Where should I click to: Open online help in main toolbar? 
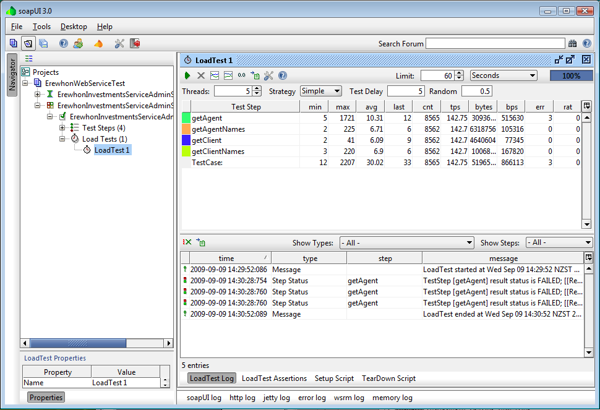pos(64,43)
